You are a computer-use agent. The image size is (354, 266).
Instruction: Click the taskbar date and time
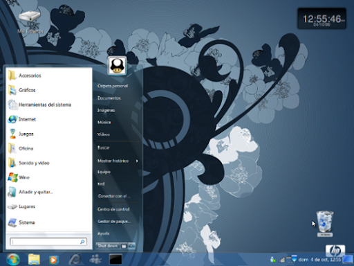(319, 260)
